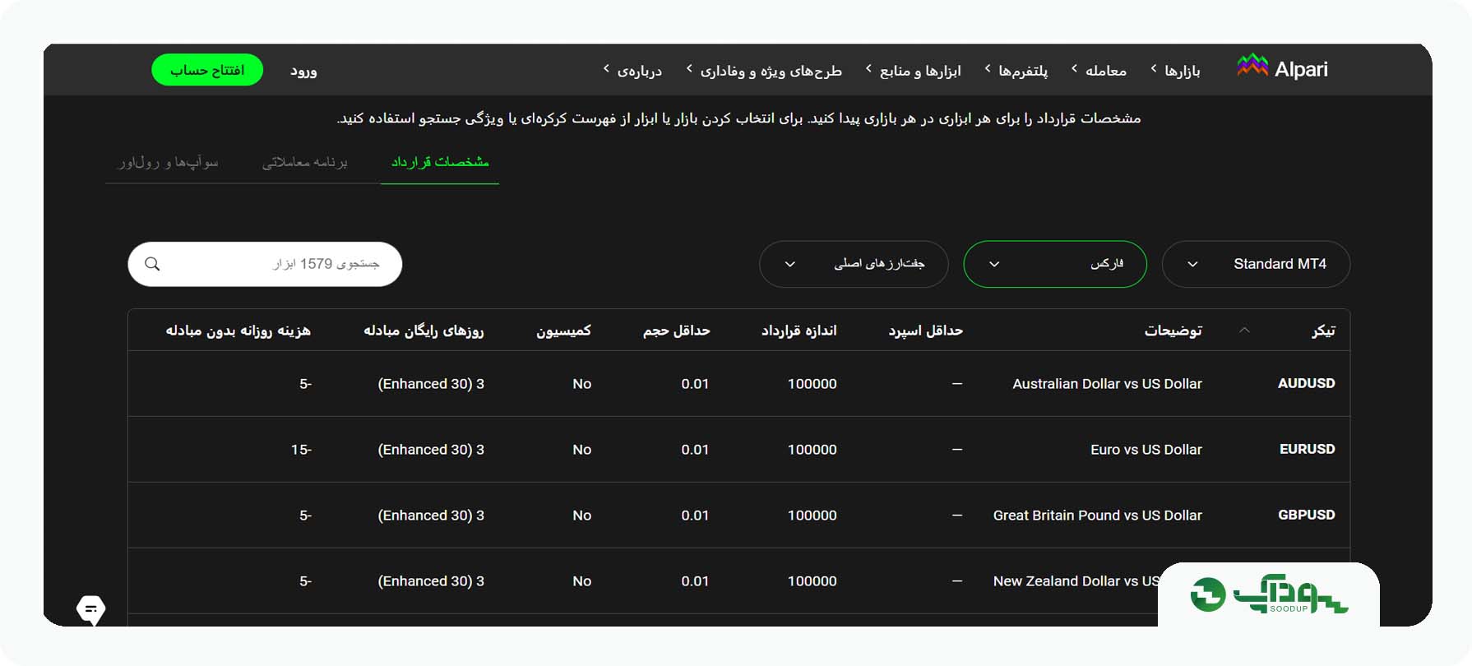This screenshot has height=666, width=1472.
Task: Click the green افتتاح حساب button
Action: (207, 70)
